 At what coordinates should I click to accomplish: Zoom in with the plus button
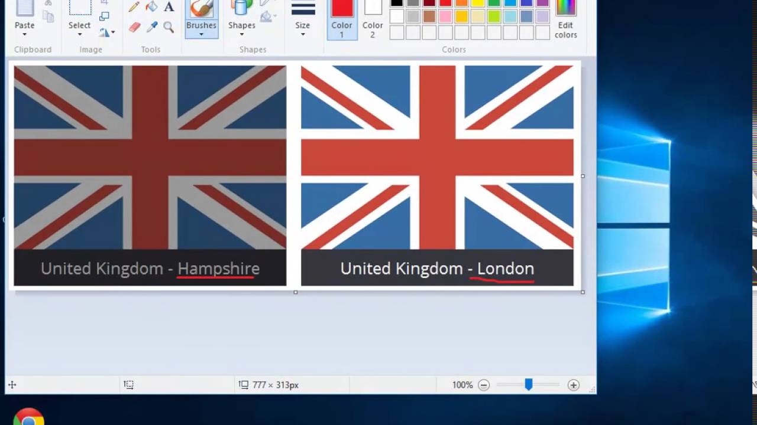pyautogui.click(x=573, y=385)
